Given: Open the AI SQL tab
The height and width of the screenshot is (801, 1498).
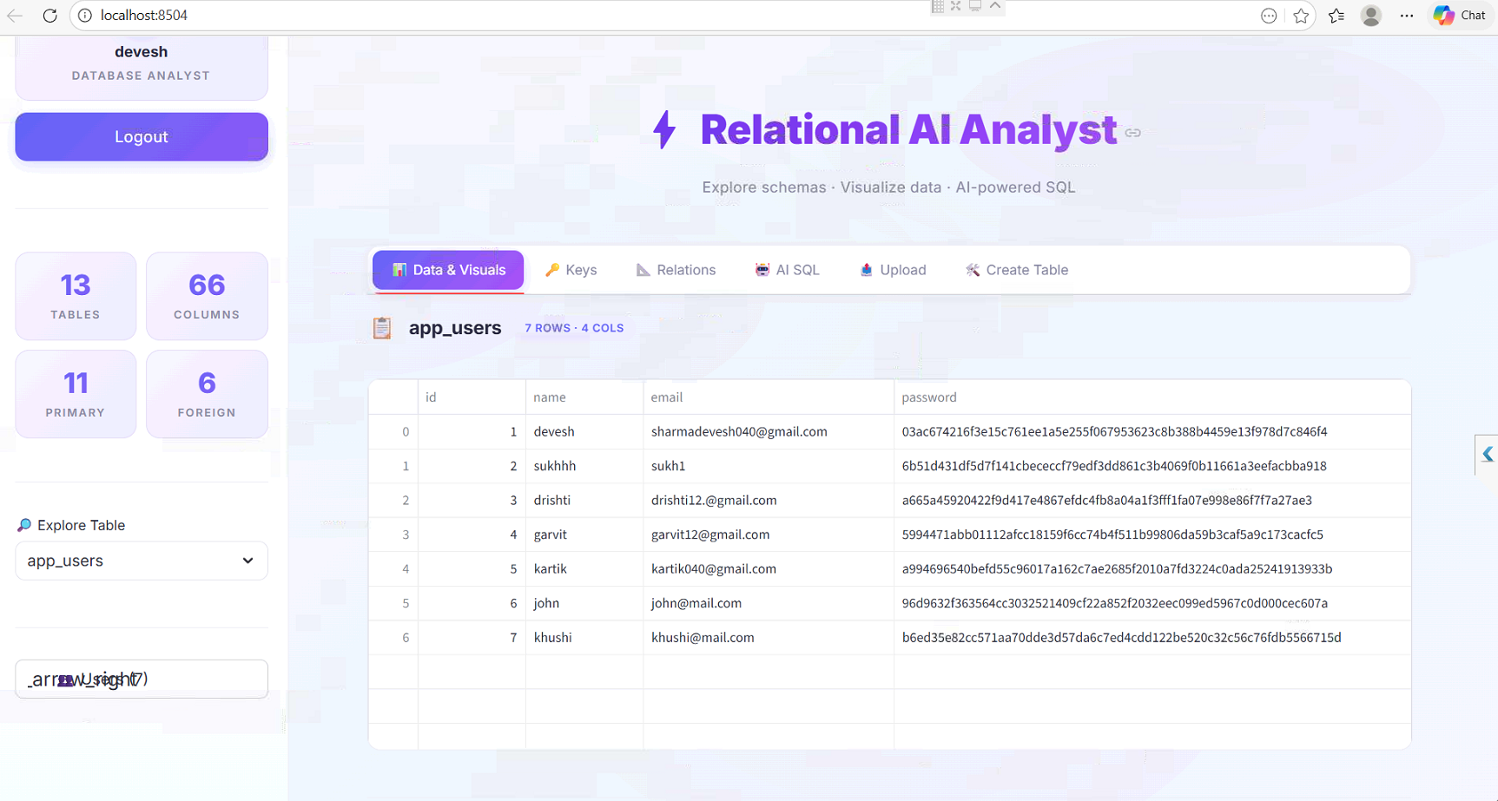Looking at the screenshot, I should point(787,270).
